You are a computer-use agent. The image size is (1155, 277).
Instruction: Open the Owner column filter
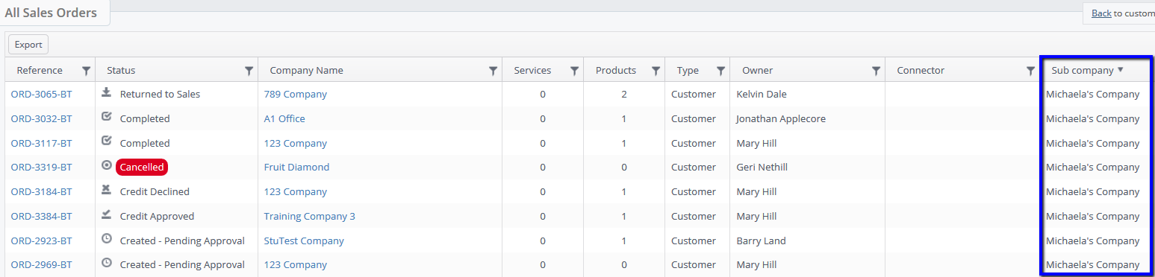coord(877,71)
